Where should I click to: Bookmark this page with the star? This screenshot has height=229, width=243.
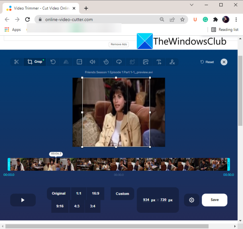[182, 19]
